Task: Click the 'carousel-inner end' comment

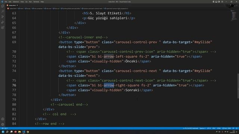Action: [83, 37]
